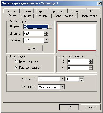Switch to the Шрифт tab

[x=26, y=16]
